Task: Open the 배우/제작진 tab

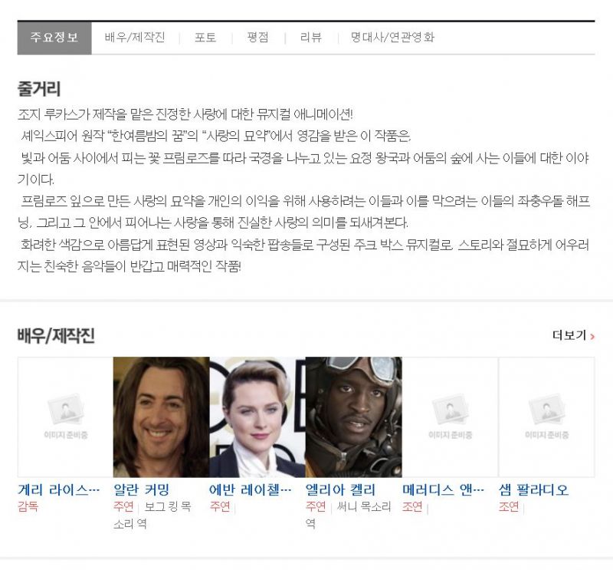Action: point(135,38)
